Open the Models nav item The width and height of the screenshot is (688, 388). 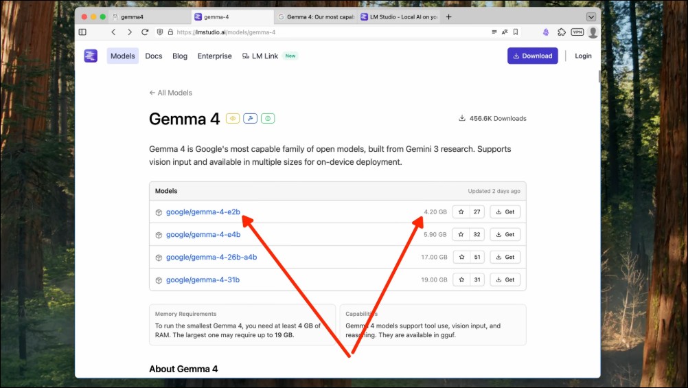[123, 56]
